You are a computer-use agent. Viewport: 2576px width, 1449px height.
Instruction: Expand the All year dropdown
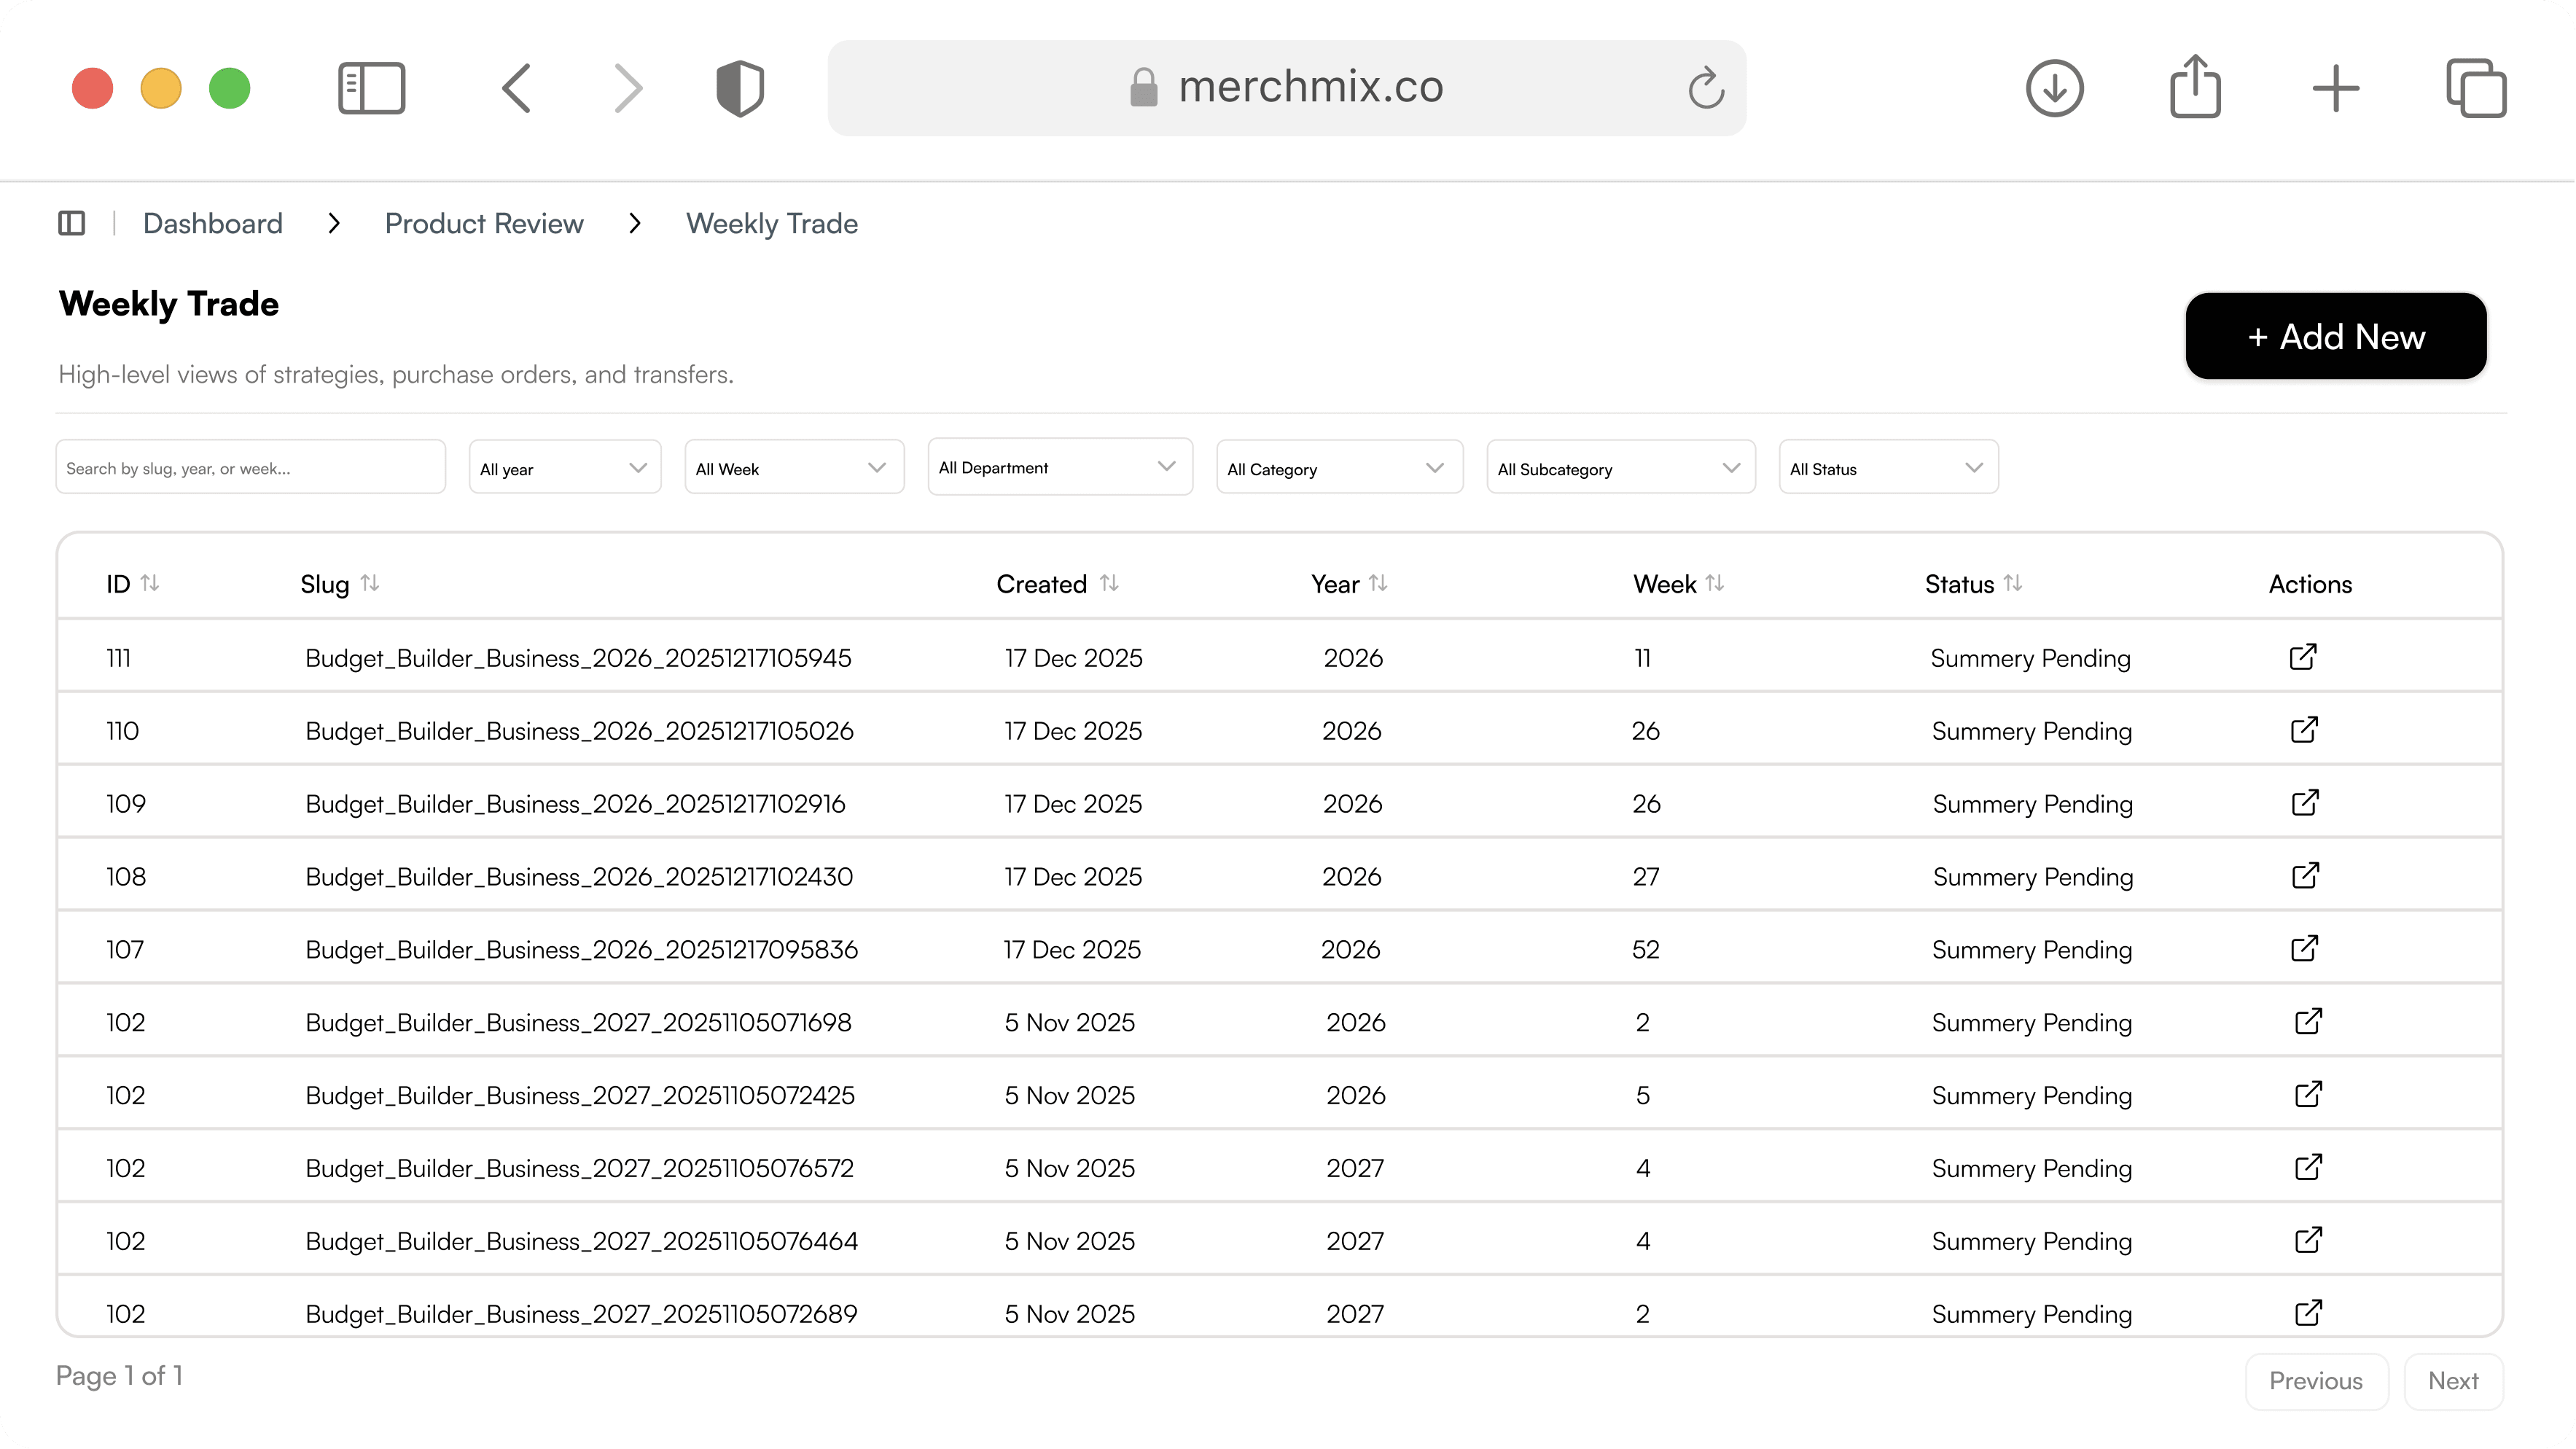click(x=565, y=468)
